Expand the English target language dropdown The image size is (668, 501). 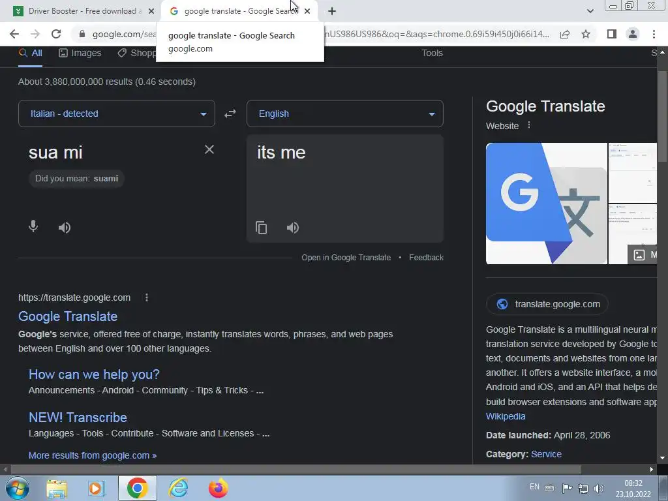click(x=345, y=114)
